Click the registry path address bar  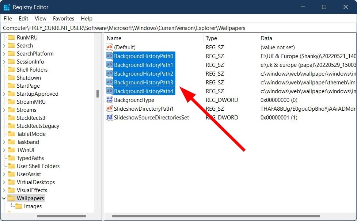click(x=178, y=28)
